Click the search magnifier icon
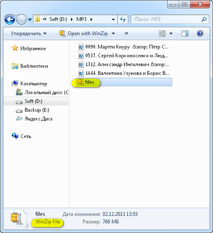 (x=204, y=19)
